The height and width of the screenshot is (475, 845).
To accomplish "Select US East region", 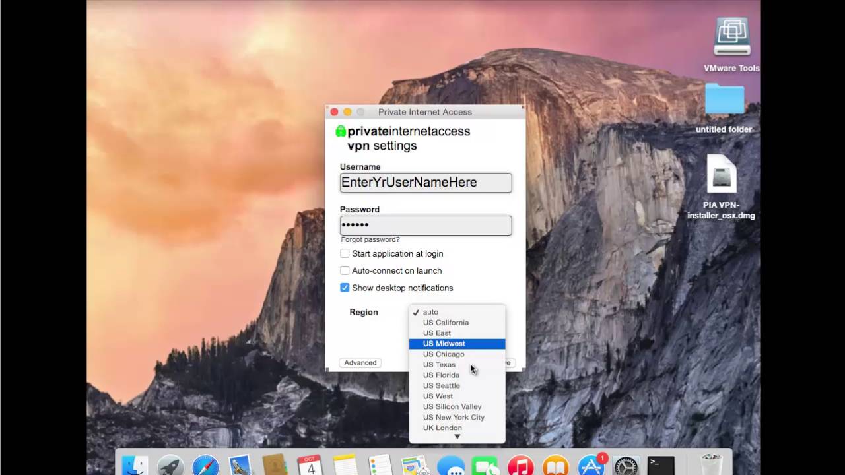I will 457,333.
